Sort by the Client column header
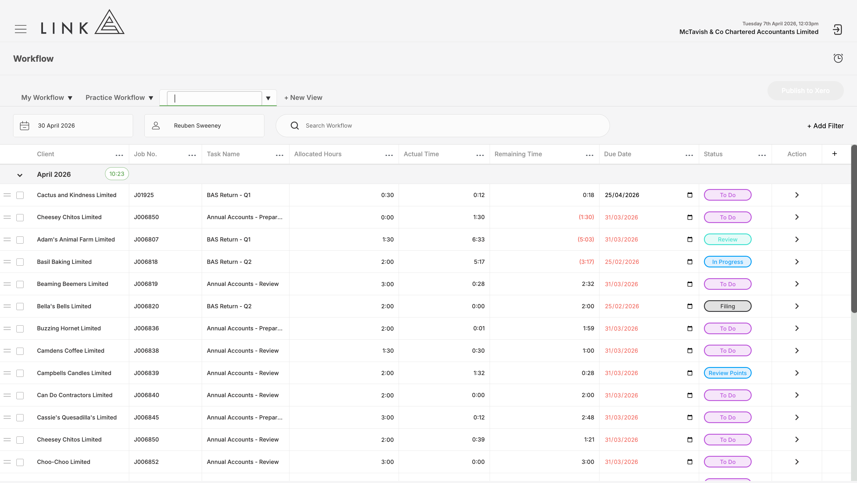 [45, 154]
